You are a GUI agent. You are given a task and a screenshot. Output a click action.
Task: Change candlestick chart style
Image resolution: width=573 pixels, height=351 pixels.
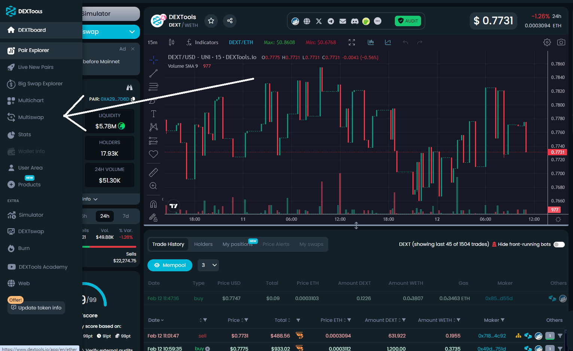coord(171,42)
